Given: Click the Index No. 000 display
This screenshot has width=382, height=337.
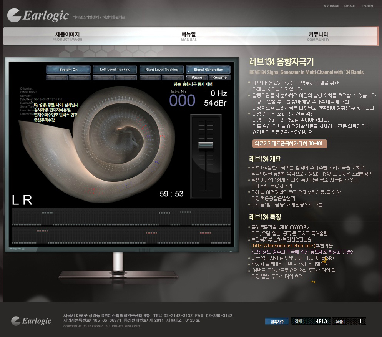Looking at the screenshot, I should 182,98.
